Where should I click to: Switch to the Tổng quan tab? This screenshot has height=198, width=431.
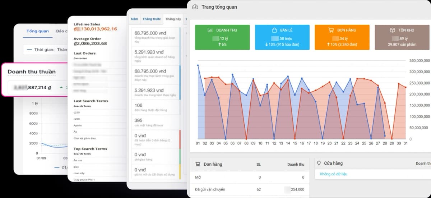click(x=38, y=31)
